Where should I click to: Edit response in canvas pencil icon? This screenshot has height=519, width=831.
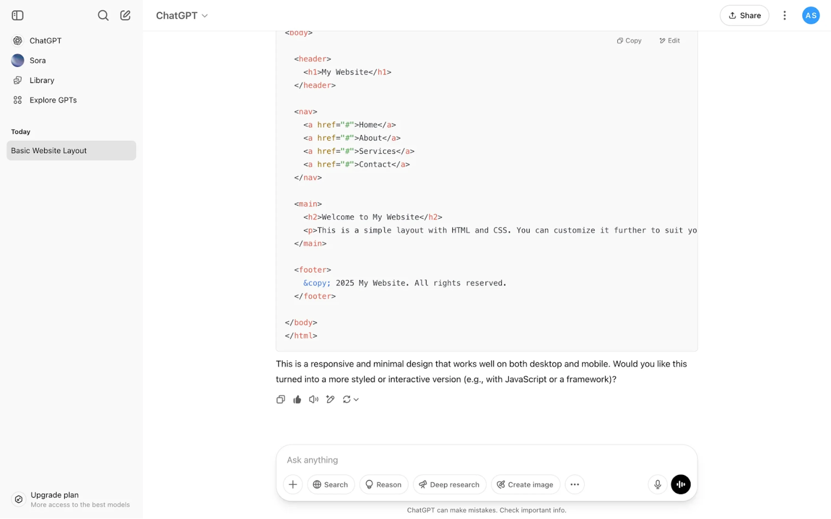330,399
